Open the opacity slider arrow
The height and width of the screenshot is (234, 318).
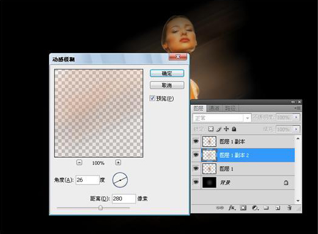(296, 117)
